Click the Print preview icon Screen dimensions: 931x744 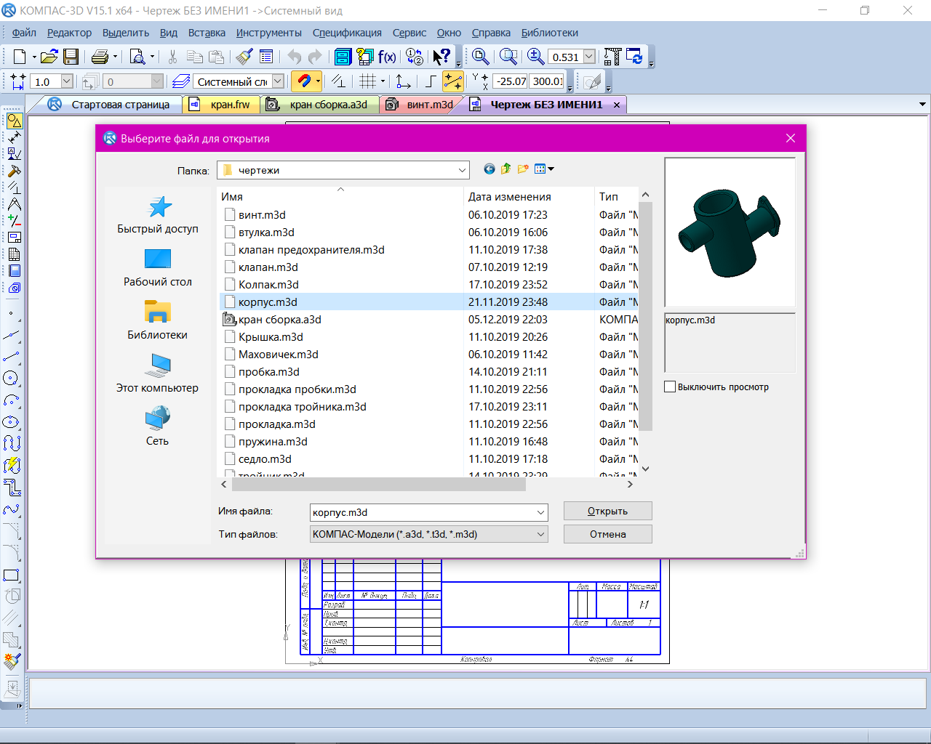[x=137, y=57]
